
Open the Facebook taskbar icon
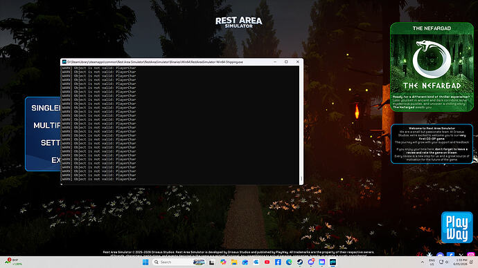(x=278, y=262)
